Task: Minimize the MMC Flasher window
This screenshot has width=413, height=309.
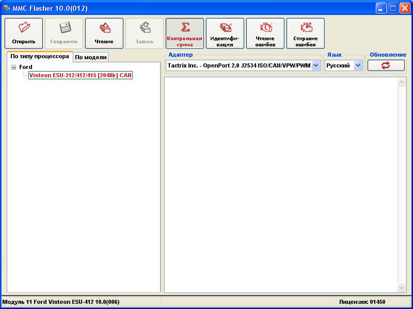Action: 380,8
